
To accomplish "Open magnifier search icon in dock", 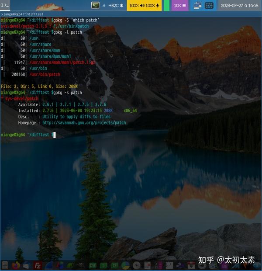I will pos(169,265).
